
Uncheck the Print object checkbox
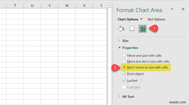point(124,74)
